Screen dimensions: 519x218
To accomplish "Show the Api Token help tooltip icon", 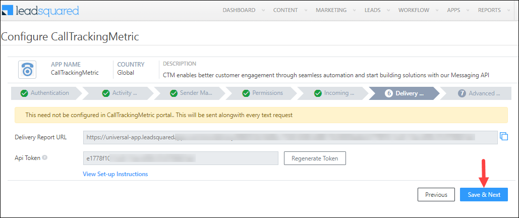I will [x=45, y=158].
